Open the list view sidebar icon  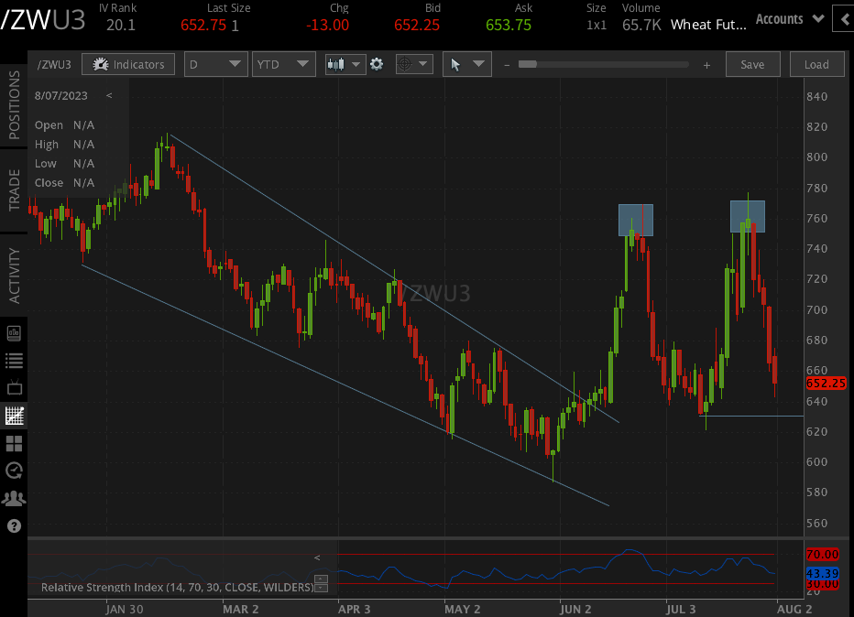pos(14,360)
